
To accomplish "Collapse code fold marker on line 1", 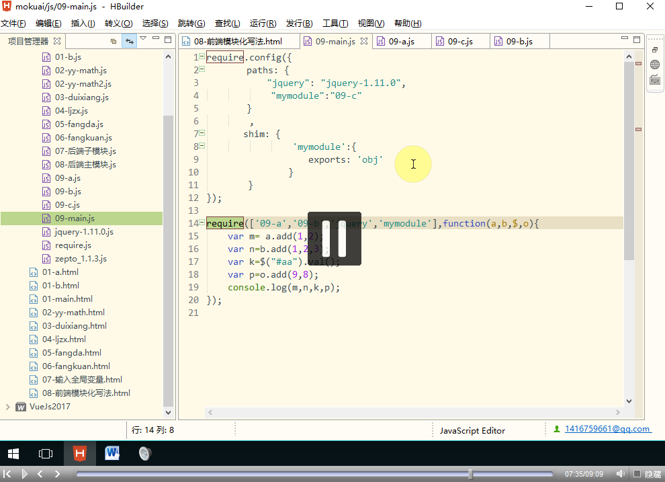I will coord(202,57).
